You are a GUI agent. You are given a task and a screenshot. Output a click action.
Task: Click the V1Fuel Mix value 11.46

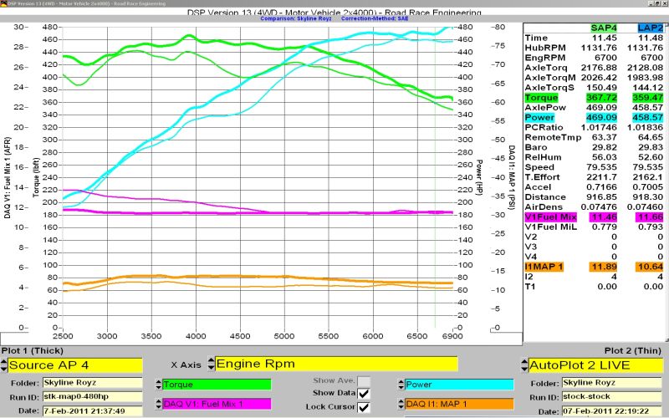pos(604,217)
